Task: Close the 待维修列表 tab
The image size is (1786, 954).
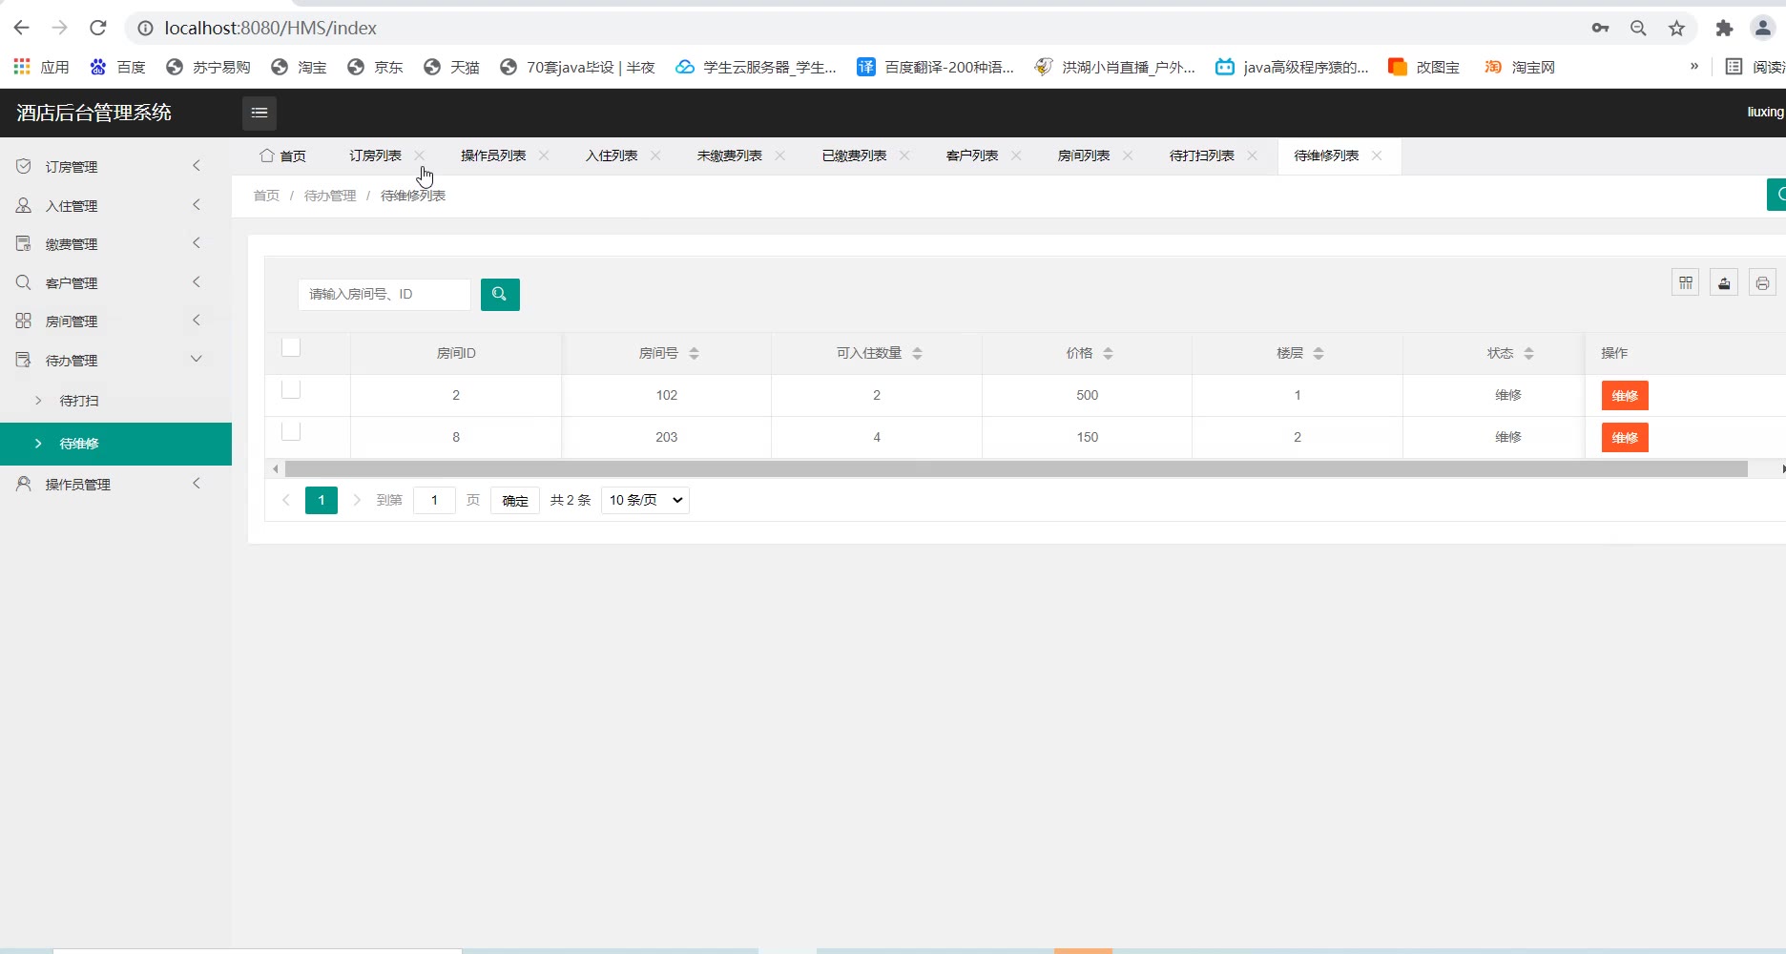Action: point(1377,156)
